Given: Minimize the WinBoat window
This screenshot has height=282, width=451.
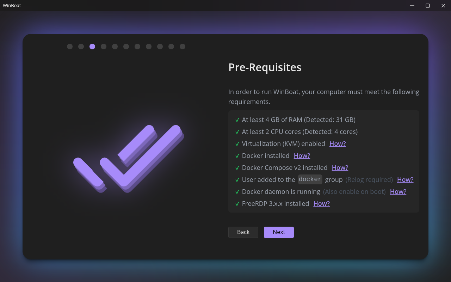Looking at the screenshot, I should (412, 6).
